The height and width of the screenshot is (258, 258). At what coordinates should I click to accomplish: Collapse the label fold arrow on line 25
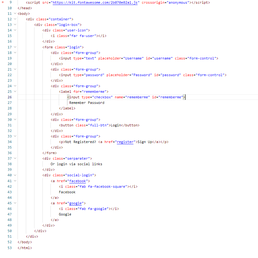click(15, 92)
